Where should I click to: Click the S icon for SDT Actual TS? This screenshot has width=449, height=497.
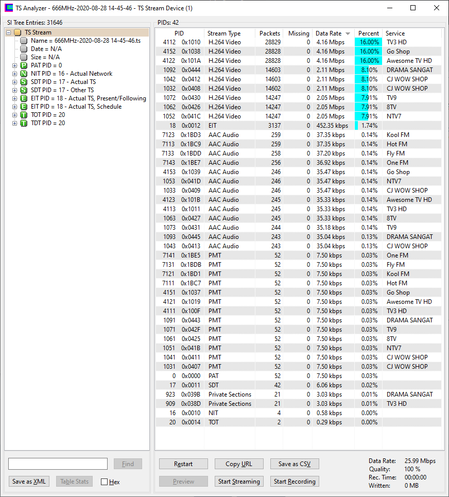(24, 82)
